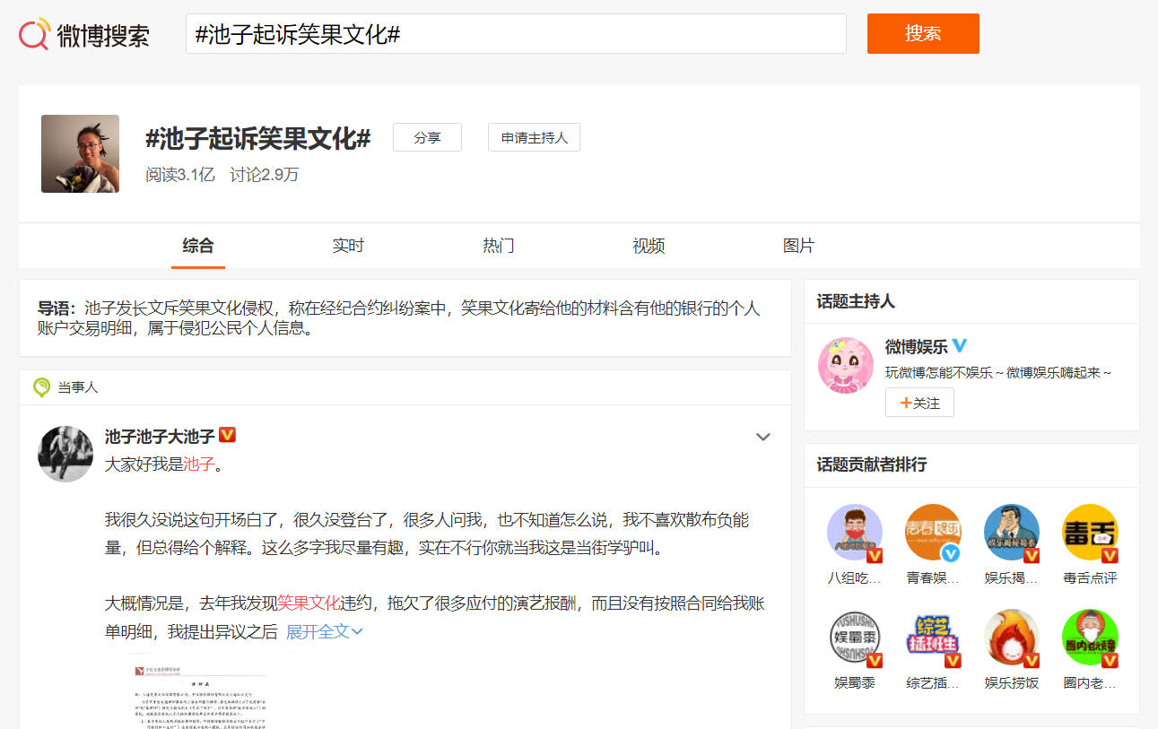Screen dimensions: 1158x729
Task: Open contributor avatar 八组吃…
Action: tap(854, 533)
